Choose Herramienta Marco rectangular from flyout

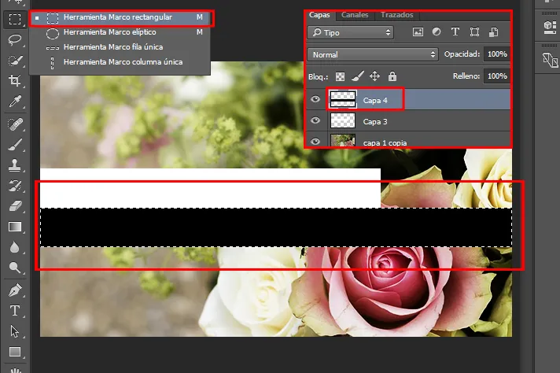point(120,17)
